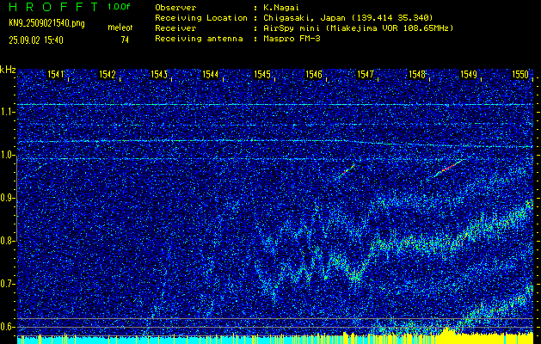Click the 1549 time marker
This screenshot has width=541, height=344.
469,74
